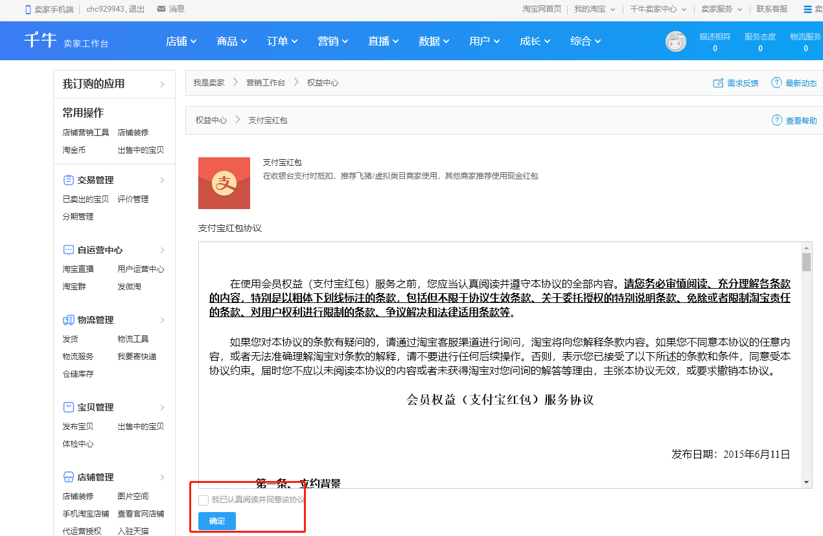Screen dimensions: 823x536
Task: Expand the 店铺管理 section chevron
Action: coord(162,477)
